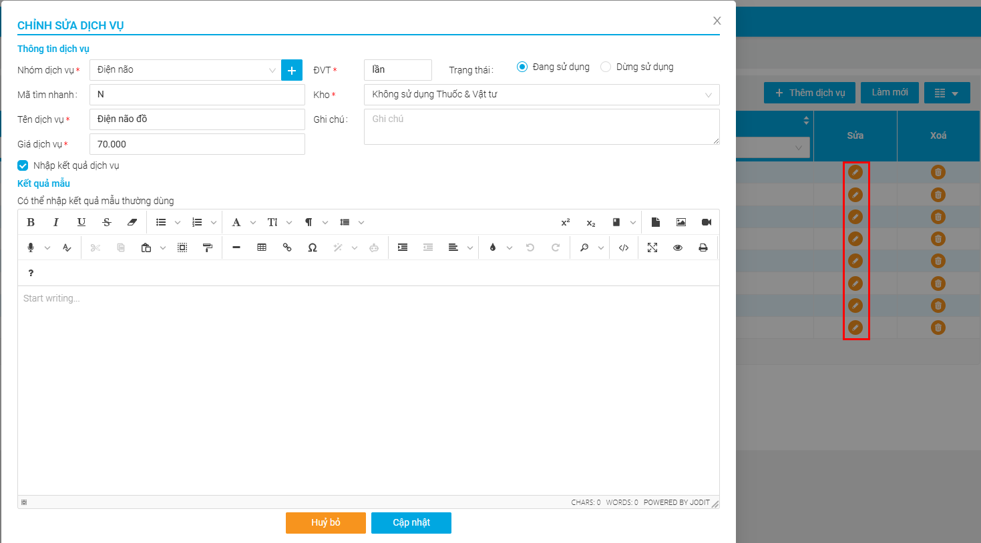The width and height of the screenshot is (981, 543).
Task: Click the 'POWERED BY JODIT' link
Action: (x=676, y=502)
